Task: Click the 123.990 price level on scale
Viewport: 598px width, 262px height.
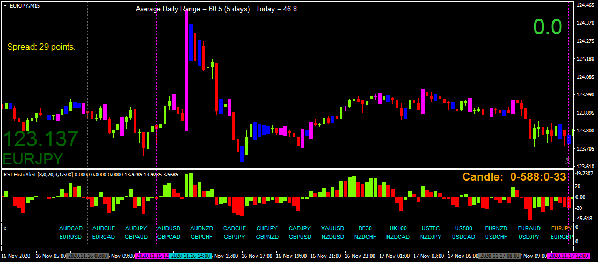Action: (x=586, y=95)
